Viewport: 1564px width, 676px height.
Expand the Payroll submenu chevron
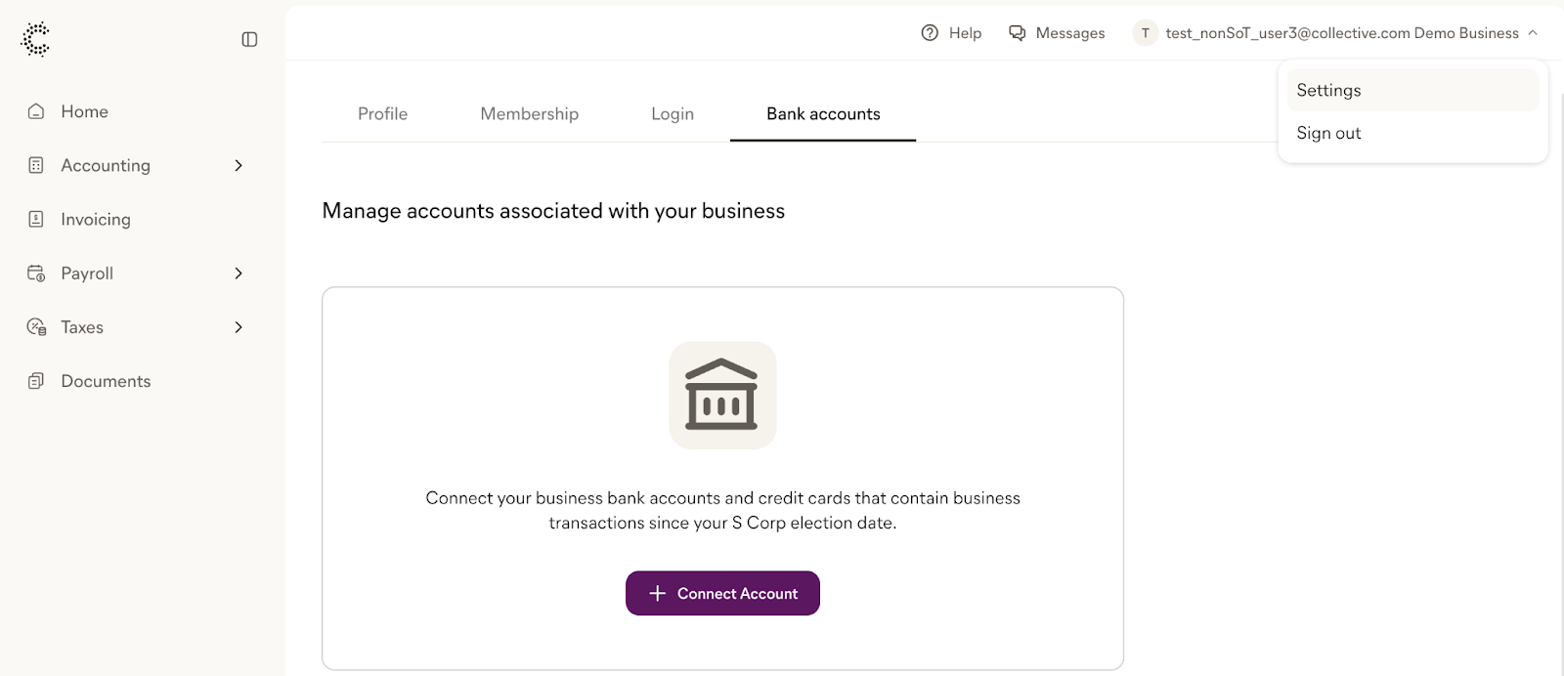pyautogui.click(x=239, y=274)
